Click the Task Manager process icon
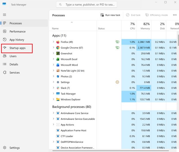Screen dimensions: 179x152 click(58, 94)
